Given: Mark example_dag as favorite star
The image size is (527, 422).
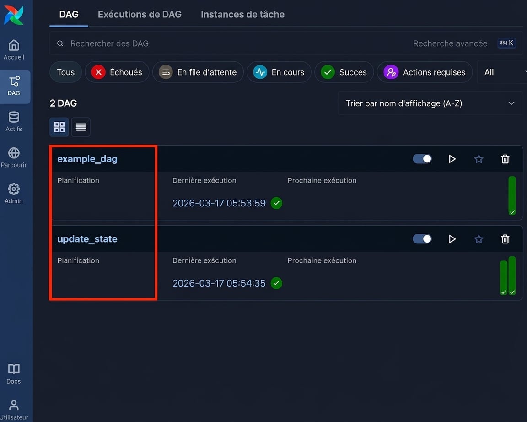Looking at the screenshot, I should point(479,159).
